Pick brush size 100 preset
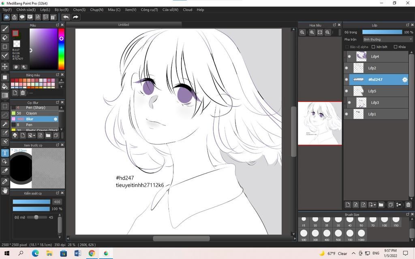This screenshot has width=415, height=259. [x=384, y=222]
